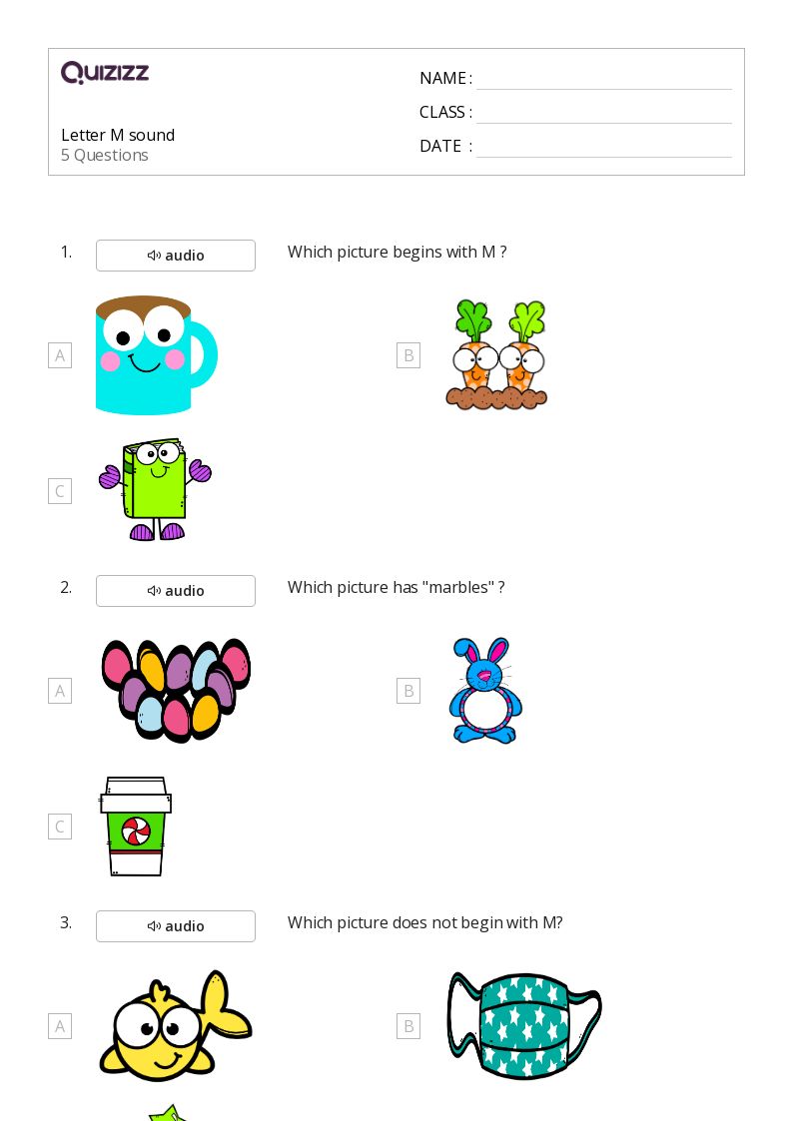Play audio for question 3
Viewport: 793px width, 1121px height.
tap(176, 925)
